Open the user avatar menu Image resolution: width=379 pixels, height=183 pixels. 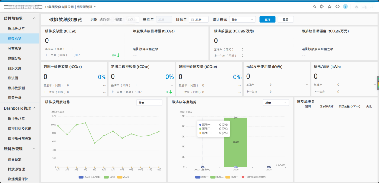[x=345, y=7]
